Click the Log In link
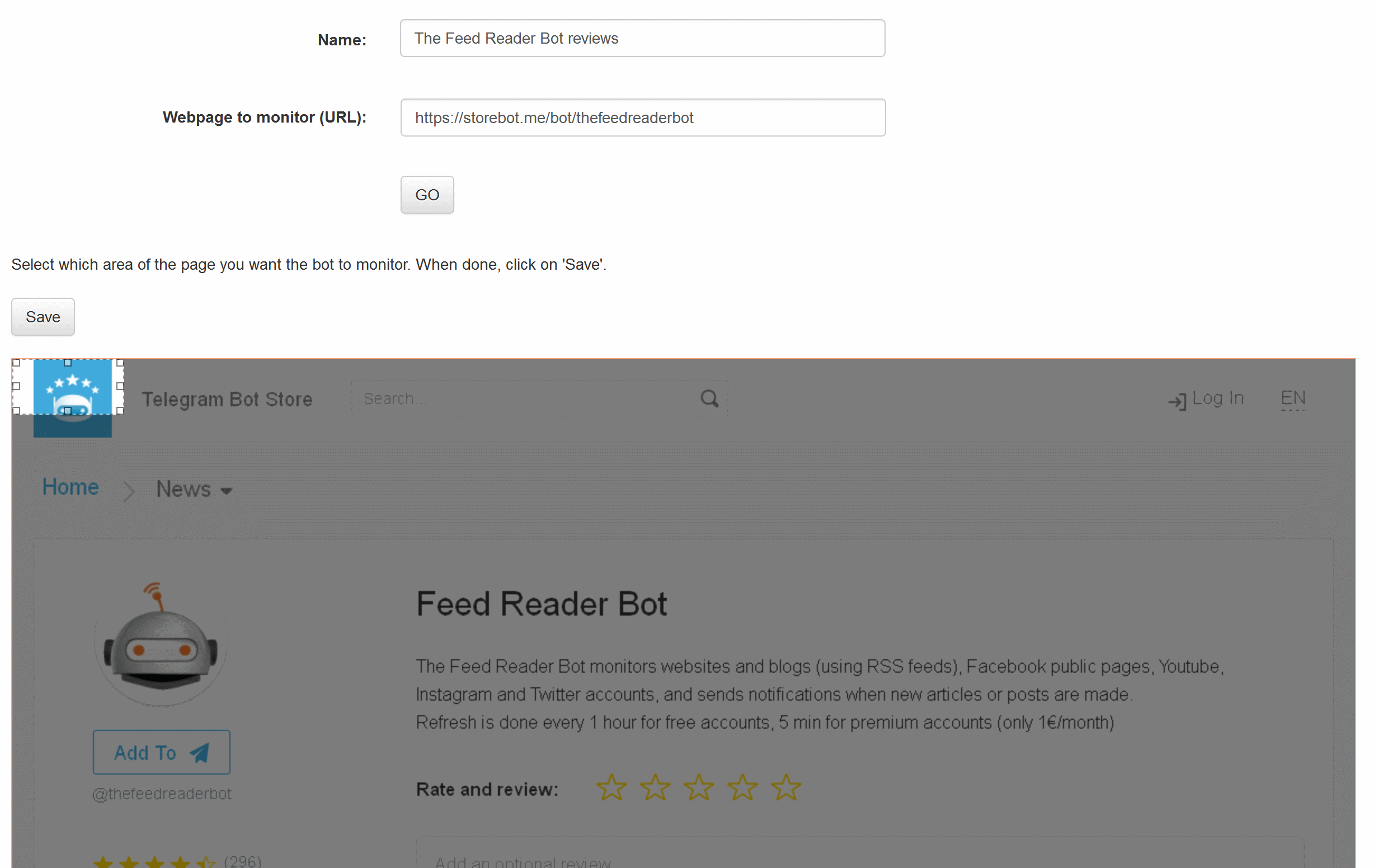The image size is (1374, 868). pyautogui.click(x=1217, y=398)
